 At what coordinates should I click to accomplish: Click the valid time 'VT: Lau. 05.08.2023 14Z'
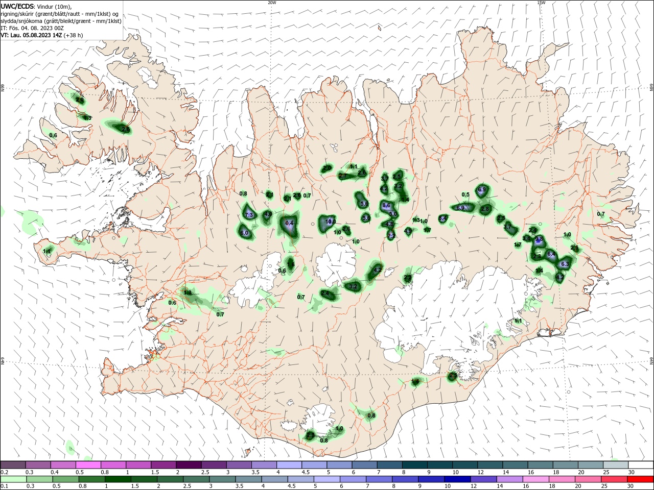pyautogui.click(x=31, y=35)
